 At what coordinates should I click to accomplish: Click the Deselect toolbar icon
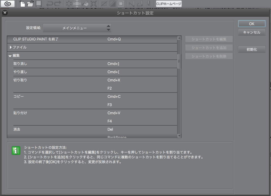pos(104,4)
